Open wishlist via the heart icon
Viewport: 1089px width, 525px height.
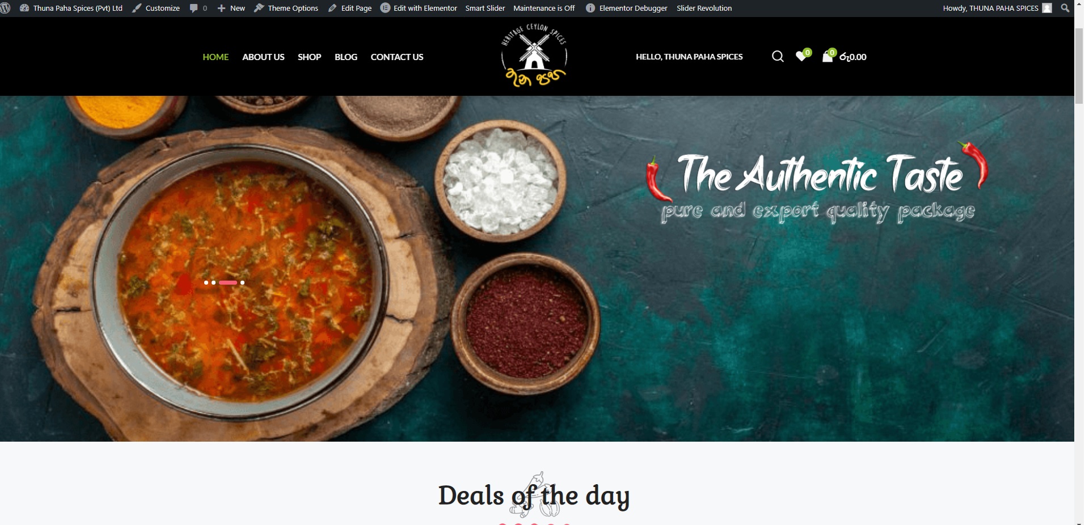[x=801, y=56]
